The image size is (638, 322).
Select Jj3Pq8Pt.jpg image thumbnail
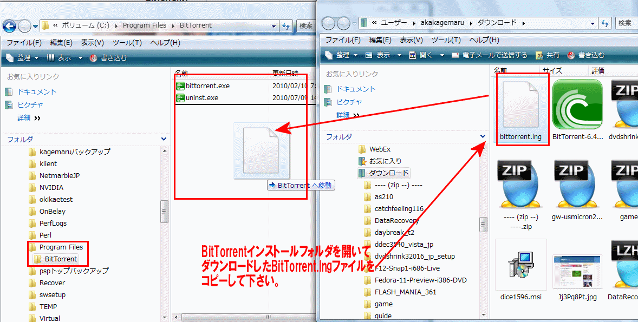coord(577,278)
